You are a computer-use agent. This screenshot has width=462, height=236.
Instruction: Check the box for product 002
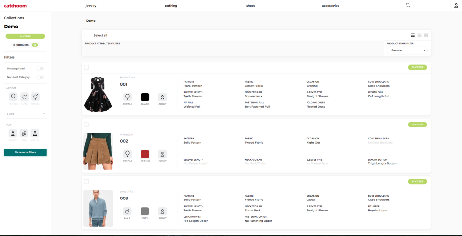coord(86,124)
